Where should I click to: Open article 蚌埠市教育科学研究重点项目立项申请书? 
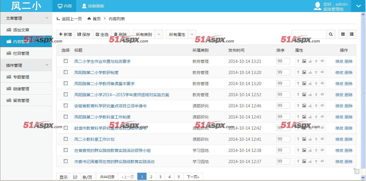point(110,128)
